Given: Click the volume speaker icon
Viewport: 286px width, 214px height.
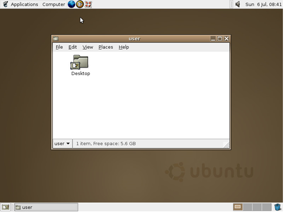Looking at the screenshot, I should click(238, 4).
